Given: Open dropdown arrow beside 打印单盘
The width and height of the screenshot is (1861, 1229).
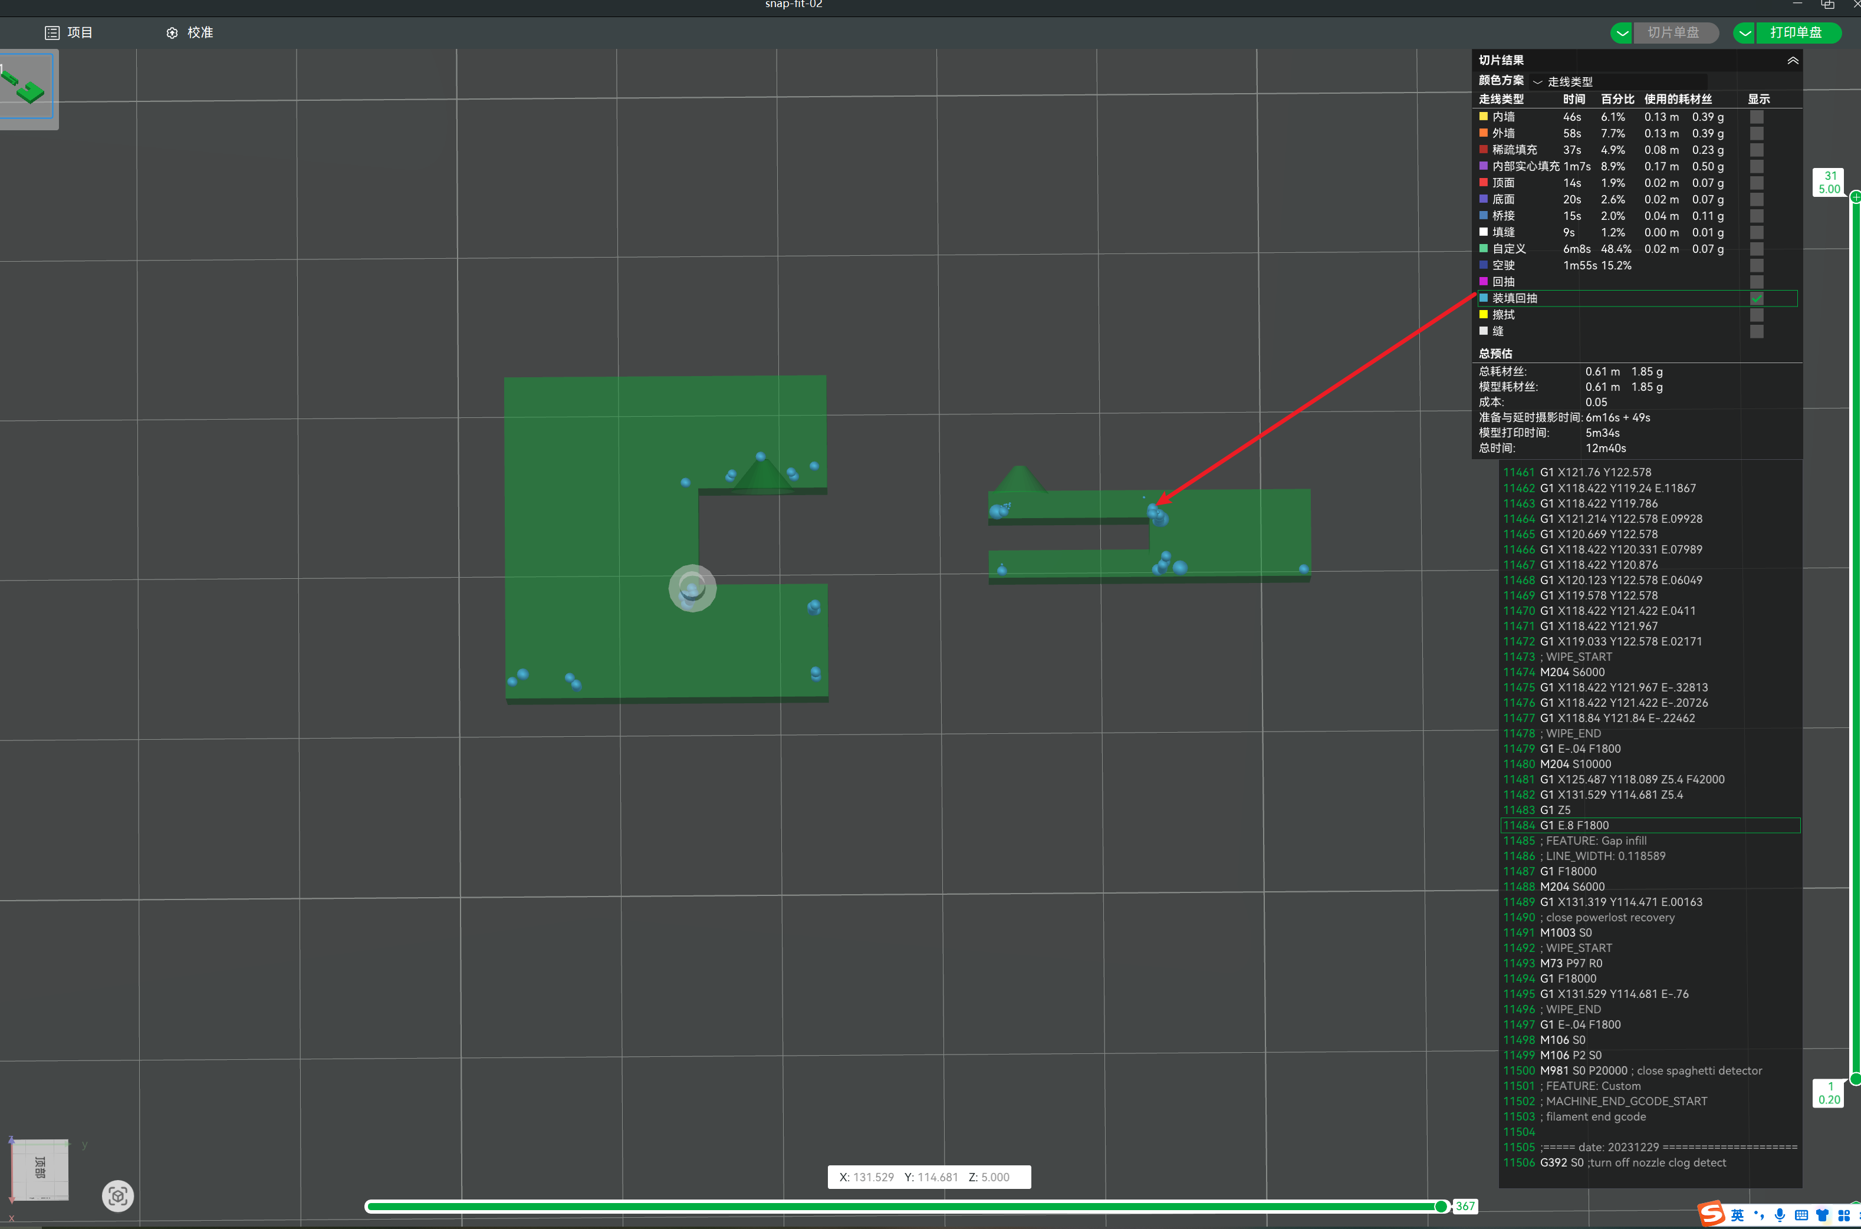Looking at the screenshot, I should pos(1744,33).
